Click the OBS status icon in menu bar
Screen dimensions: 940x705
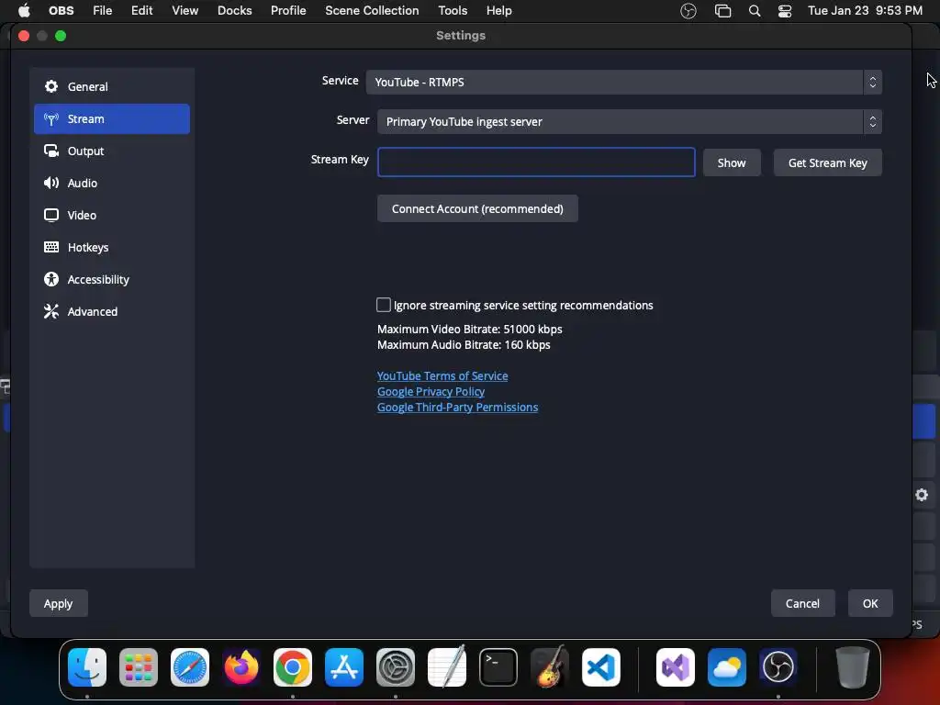pyautogui.click(x=688, y=11)
